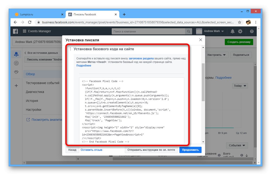Go back to Все источники данных
271x175 pixels.
click(x=41, y=53)
